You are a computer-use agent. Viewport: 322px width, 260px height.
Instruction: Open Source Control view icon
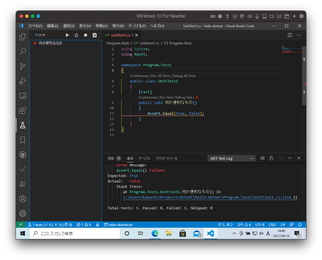(x=23, y=66)
